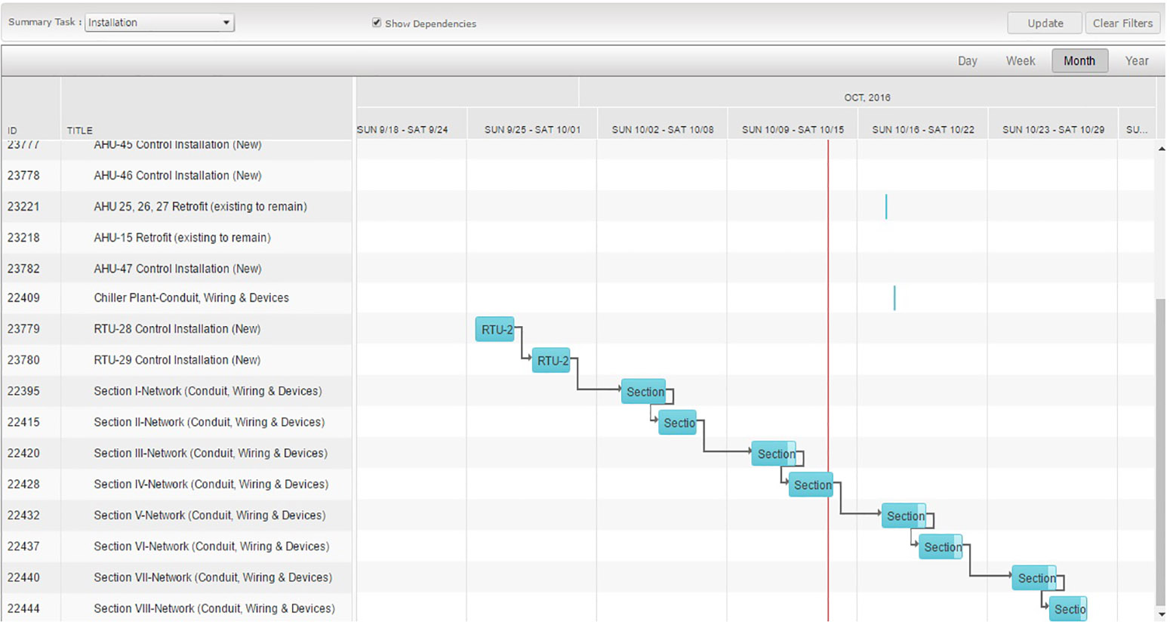Click the ID column header
Screen dimensions: 1170x634
[x=12, y=130]
